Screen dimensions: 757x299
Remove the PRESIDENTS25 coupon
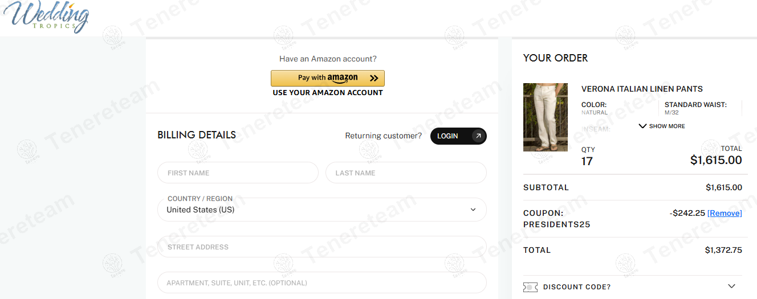(725, 213)
